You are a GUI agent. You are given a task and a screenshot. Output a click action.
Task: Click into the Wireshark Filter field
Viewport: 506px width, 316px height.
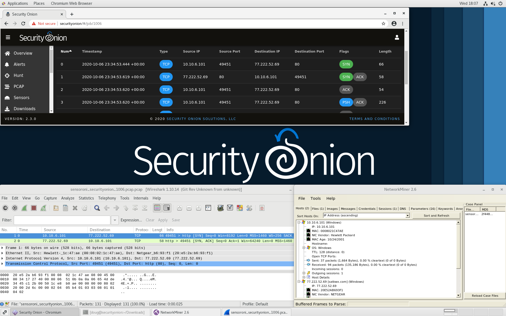(62, 220)
